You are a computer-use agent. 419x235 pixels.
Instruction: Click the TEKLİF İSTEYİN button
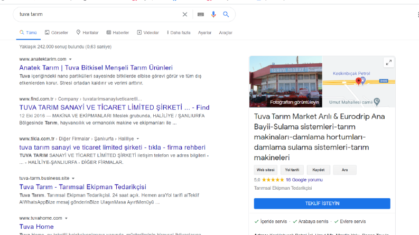tap(322, 203)
